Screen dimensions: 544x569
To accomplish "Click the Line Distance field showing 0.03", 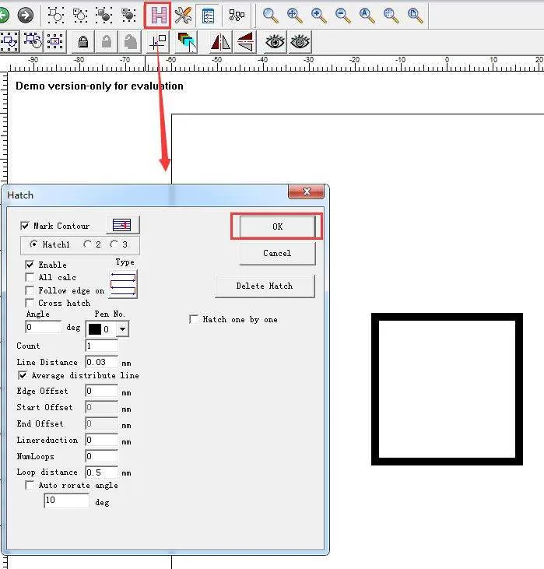I will tap(102, 362).
